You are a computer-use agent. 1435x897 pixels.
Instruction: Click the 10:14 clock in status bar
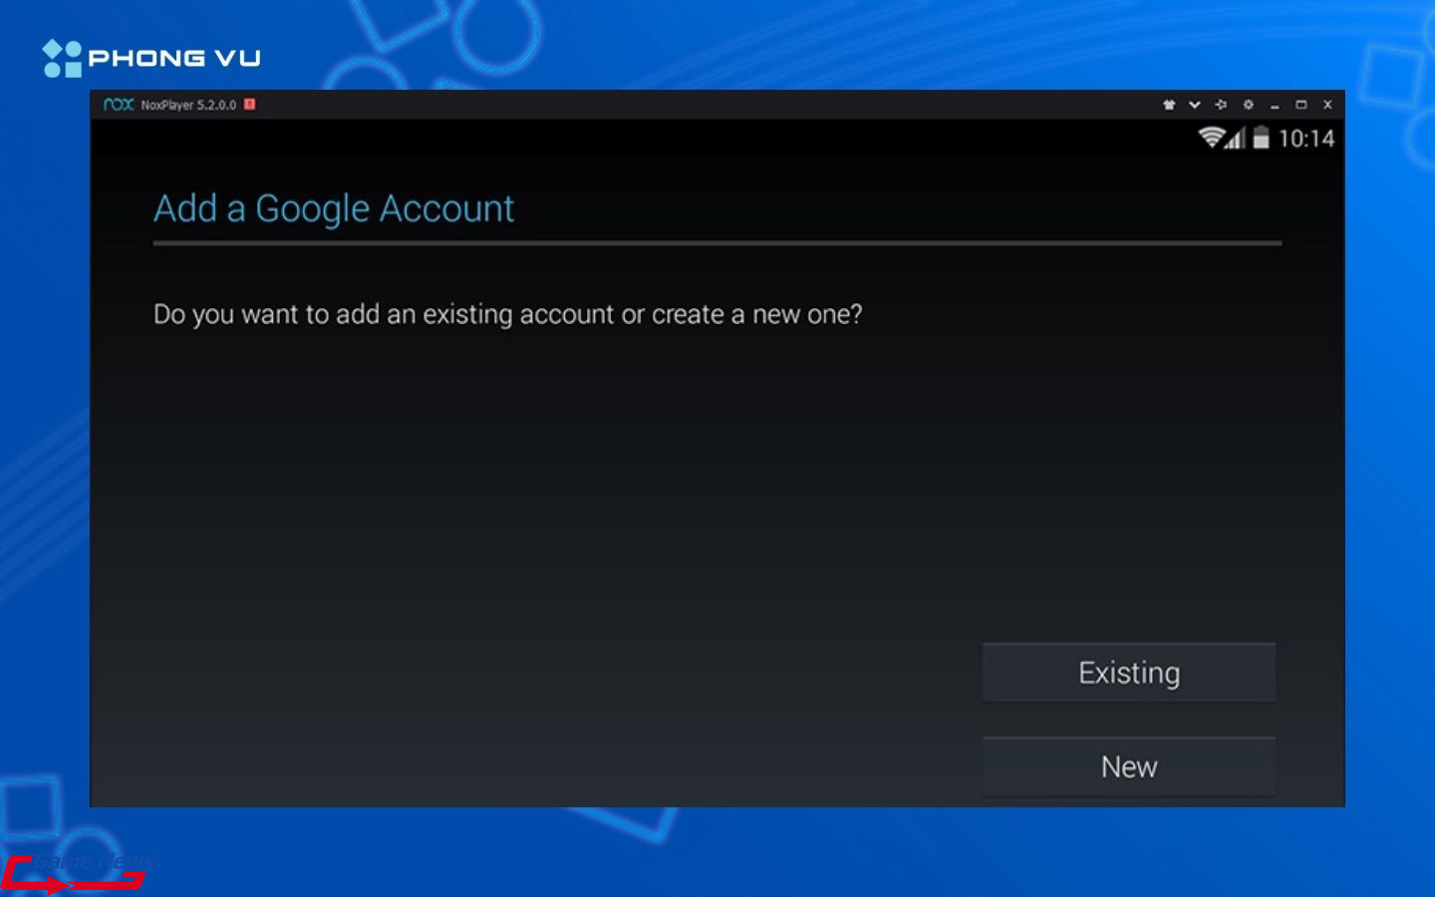tap(1305, 139)
